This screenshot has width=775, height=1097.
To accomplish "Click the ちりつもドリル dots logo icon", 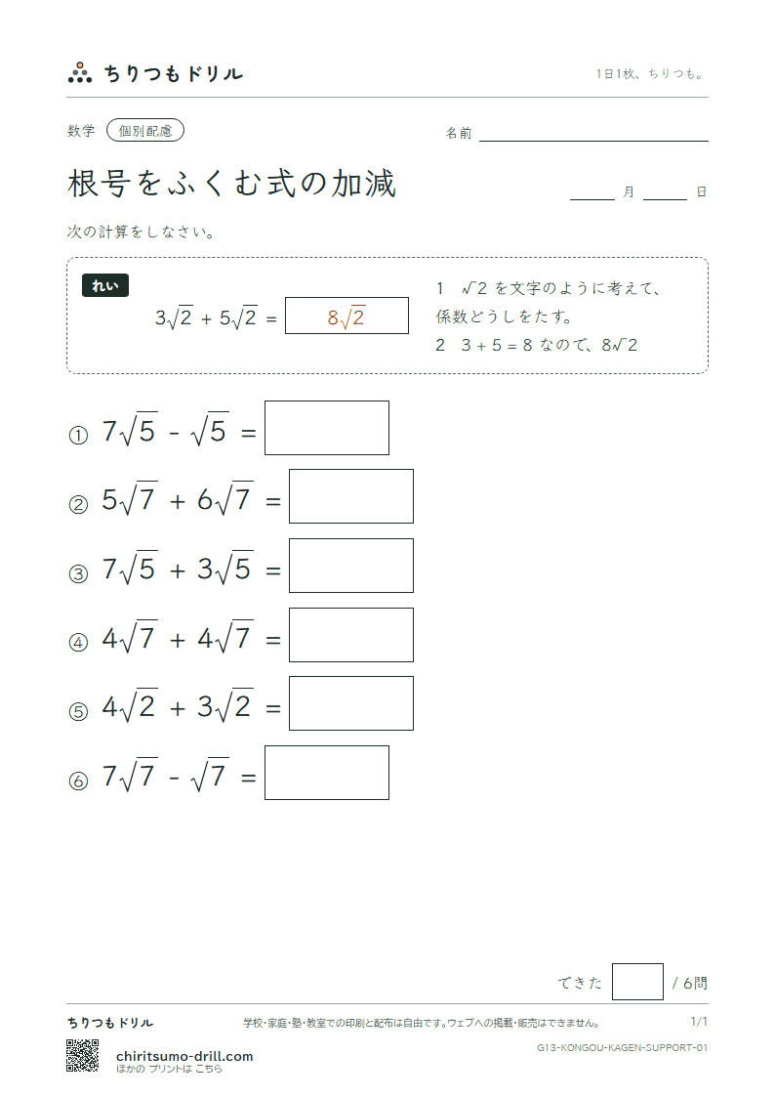I will coord(80,72).
